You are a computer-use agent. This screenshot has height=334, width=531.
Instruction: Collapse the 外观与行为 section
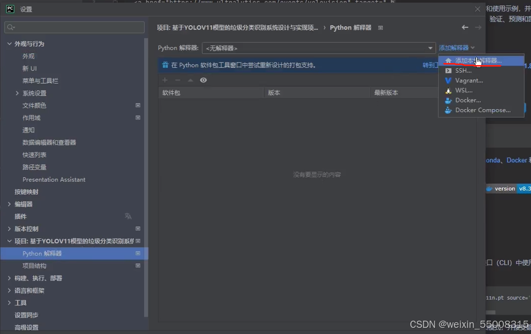pos(9,44)
